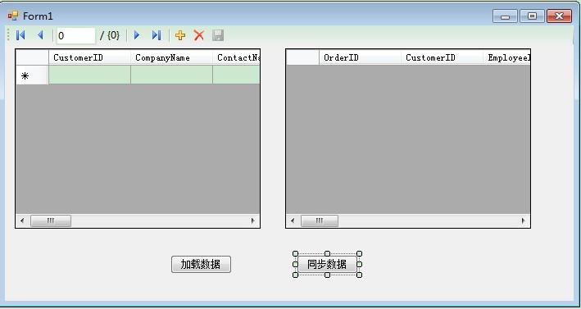Viewport: 581px width, 309px height.
Task: Click right grid horizontal scrollbar thumb
Action: 320,220
